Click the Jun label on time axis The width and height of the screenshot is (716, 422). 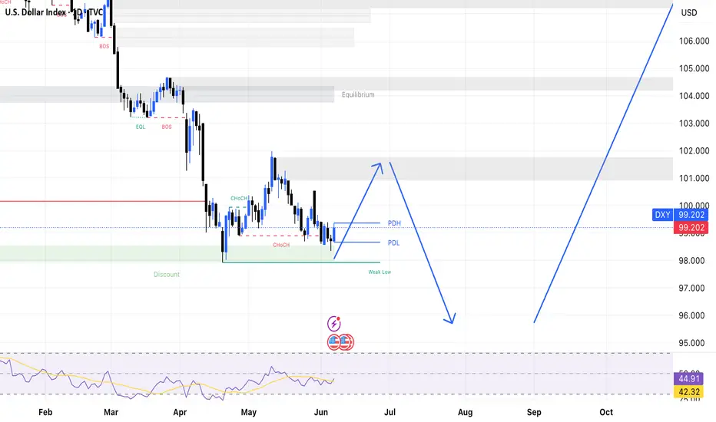[x=321, y=412]
